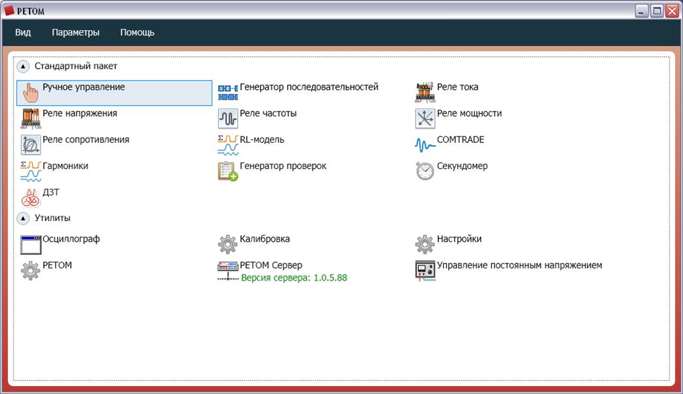The image size is (683, 394).
Task: Click the Реле сопротивления icon
Action: point(31,145)
